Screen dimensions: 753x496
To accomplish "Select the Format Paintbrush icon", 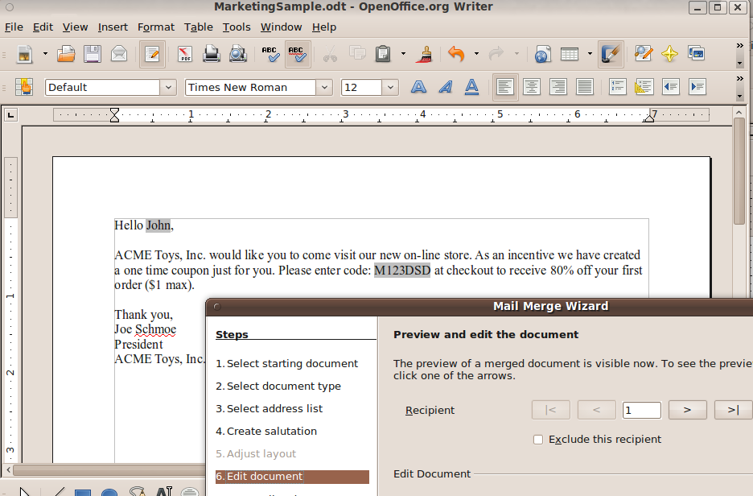I will [x=424, y=54].
